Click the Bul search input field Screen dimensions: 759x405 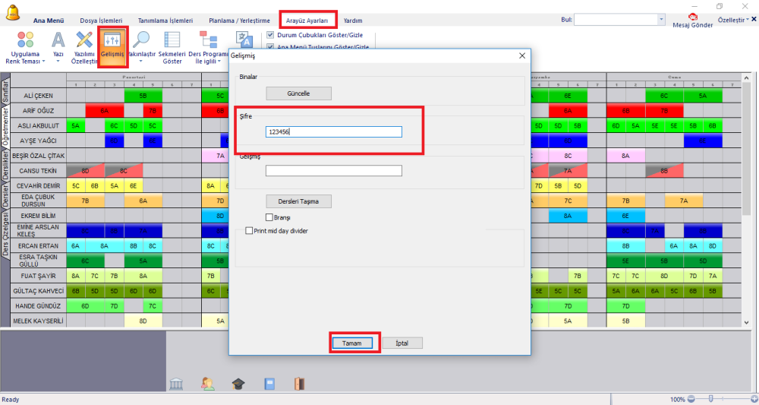click(x=616, y=20)
